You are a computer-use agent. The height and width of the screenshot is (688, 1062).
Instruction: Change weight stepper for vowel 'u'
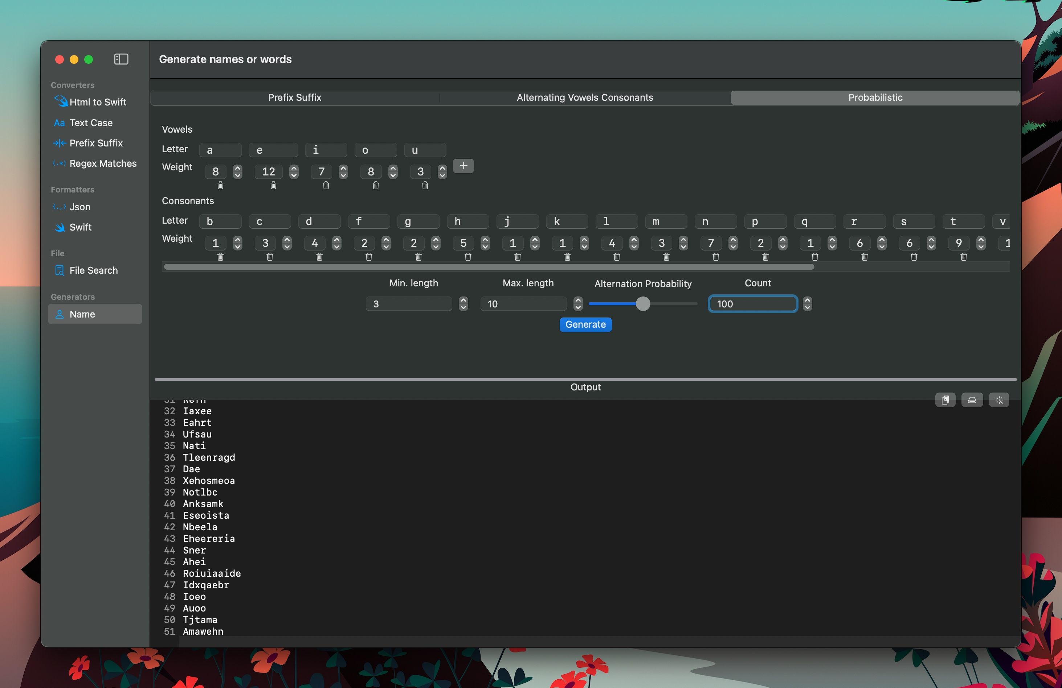pos(442,171)
